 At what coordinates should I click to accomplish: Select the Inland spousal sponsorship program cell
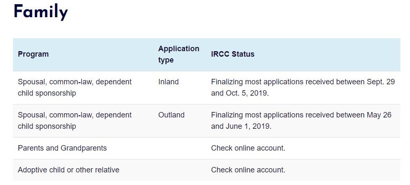coord(75,87)
